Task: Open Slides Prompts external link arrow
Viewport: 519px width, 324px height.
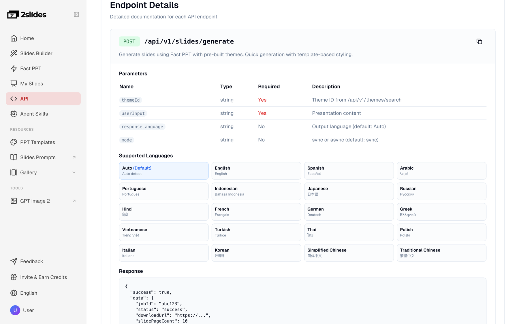Action: point(74,157)
